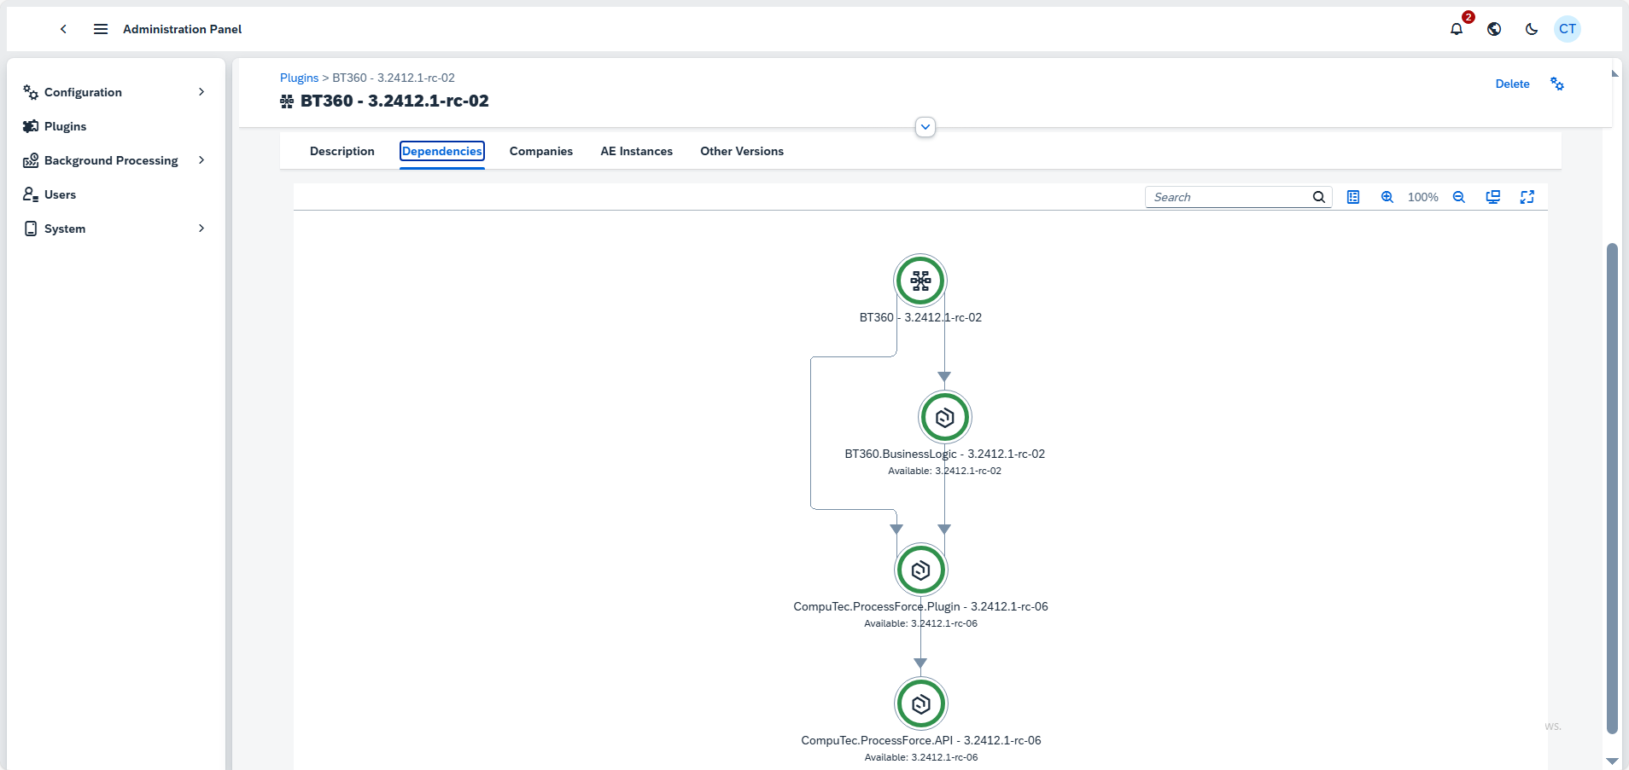Click the Delete button
The width and height of the screenshot is (1629, 770).
coord(1512,84)
